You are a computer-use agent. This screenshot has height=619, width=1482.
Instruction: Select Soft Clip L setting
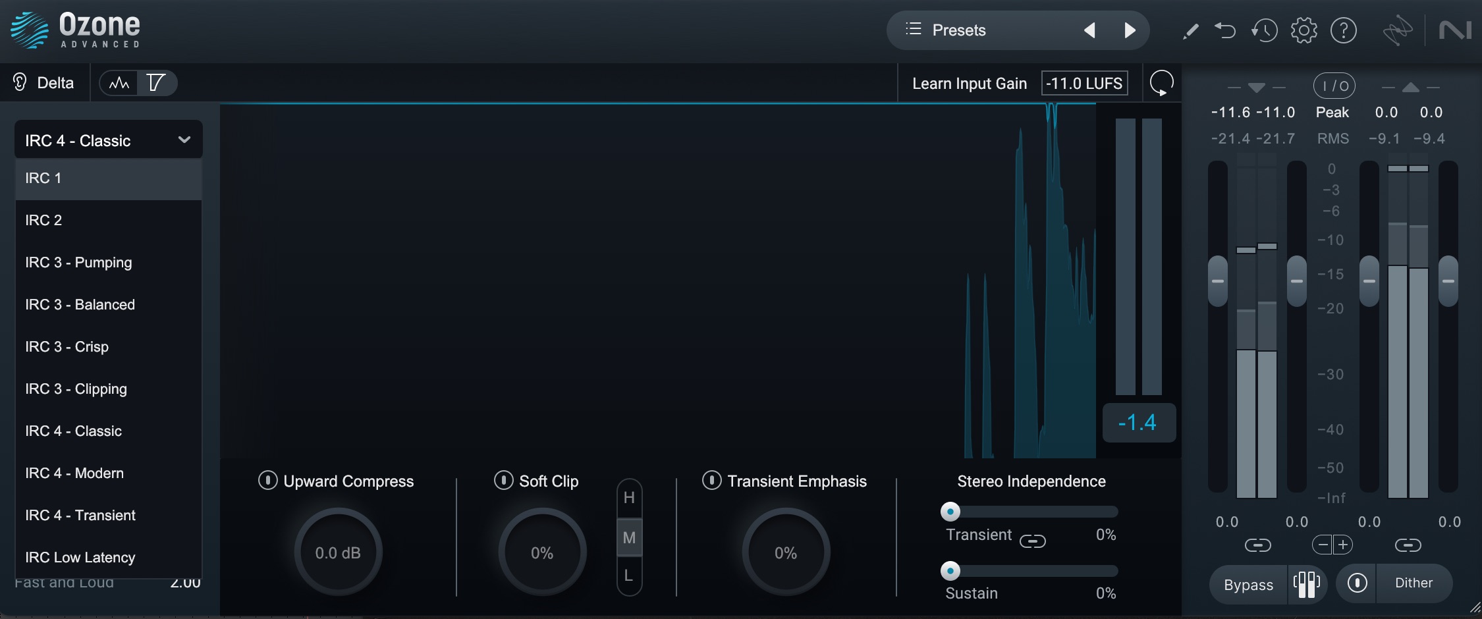(629, 576)
